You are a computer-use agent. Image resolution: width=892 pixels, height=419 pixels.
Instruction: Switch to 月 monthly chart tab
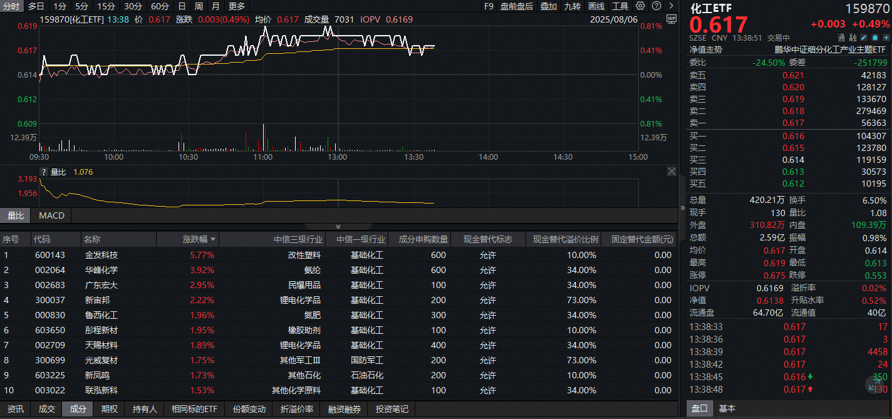(x=215, y=6)
